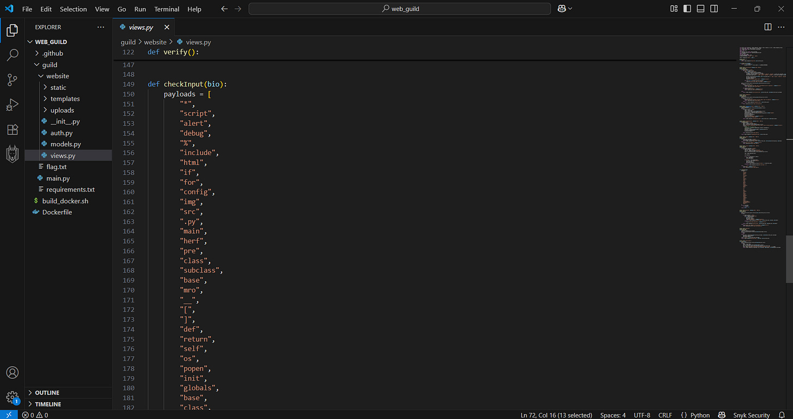
Task: Click the CRLF line ending button
Action: pyautogui.click(x=665, y=415)
